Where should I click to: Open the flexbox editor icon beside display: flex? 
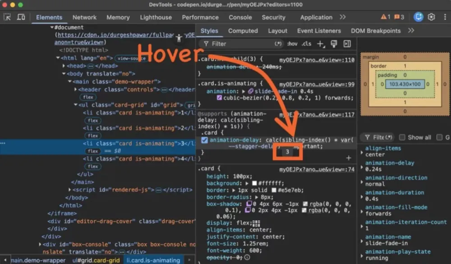(x=256, y=223)
